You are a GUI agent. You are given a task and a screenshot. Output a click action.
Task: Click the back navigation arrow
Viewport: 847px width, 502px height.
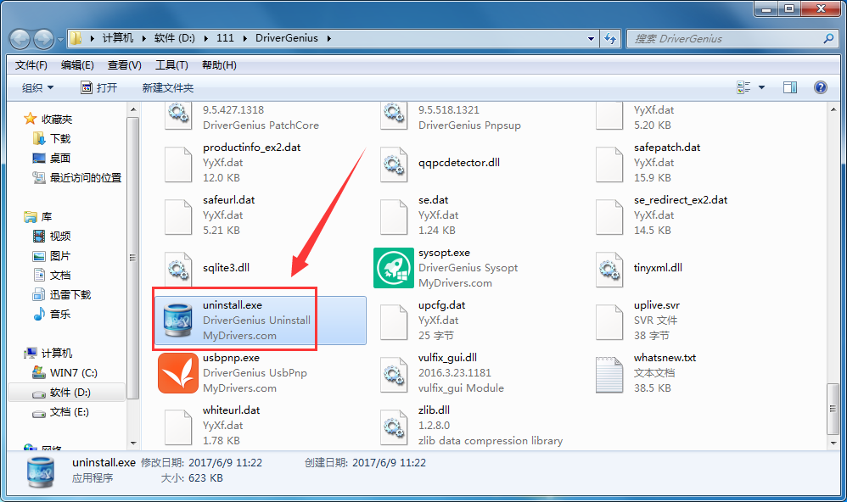(x=20, y=38)
